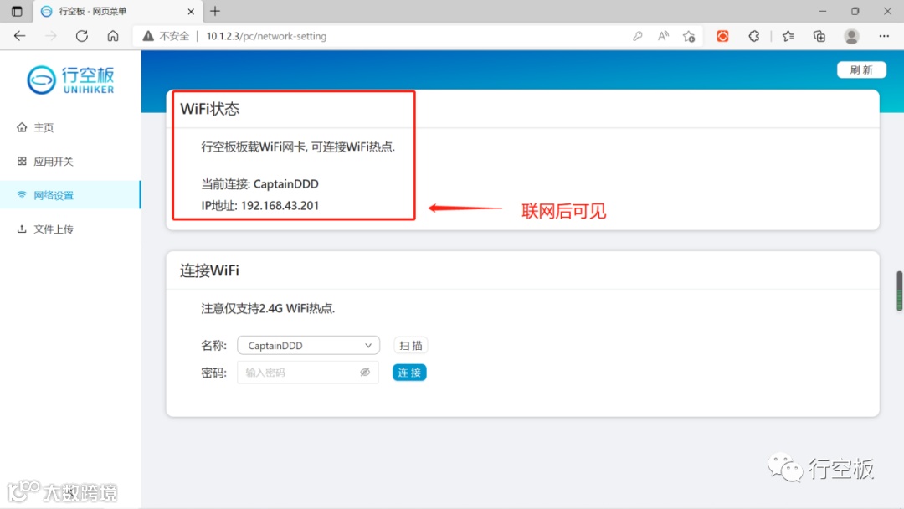Open browser settings and more menu

click(884, 36)
